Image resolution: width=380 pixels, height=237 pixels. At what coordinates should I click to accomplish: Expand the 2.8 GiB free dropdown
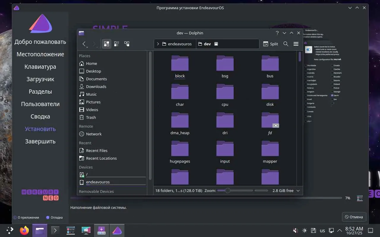tap(298, 190)
